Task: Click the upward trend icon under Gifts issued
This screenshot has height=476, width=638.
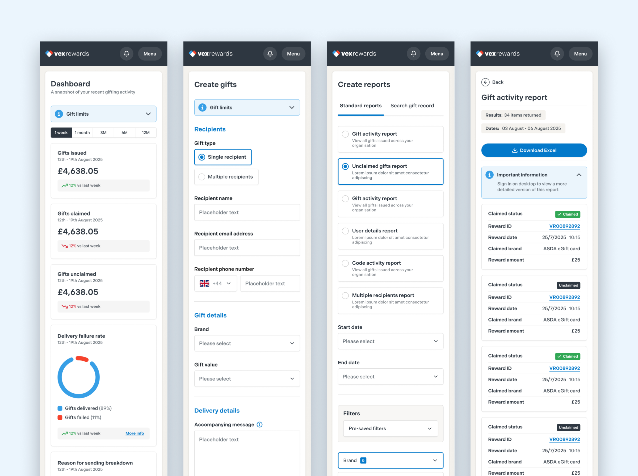Action: tap(65, 185)
